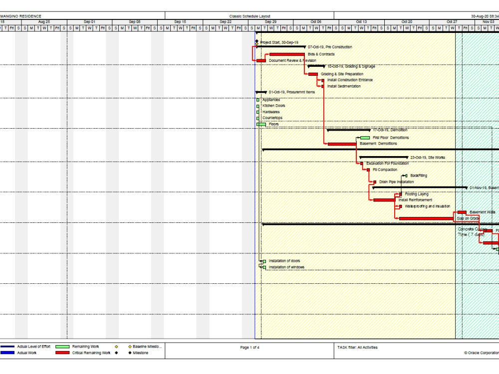The width and height of the screenshot is (499, 374).
Task: Click the Oct 27 week header
Action: click(x=452, y=22)
